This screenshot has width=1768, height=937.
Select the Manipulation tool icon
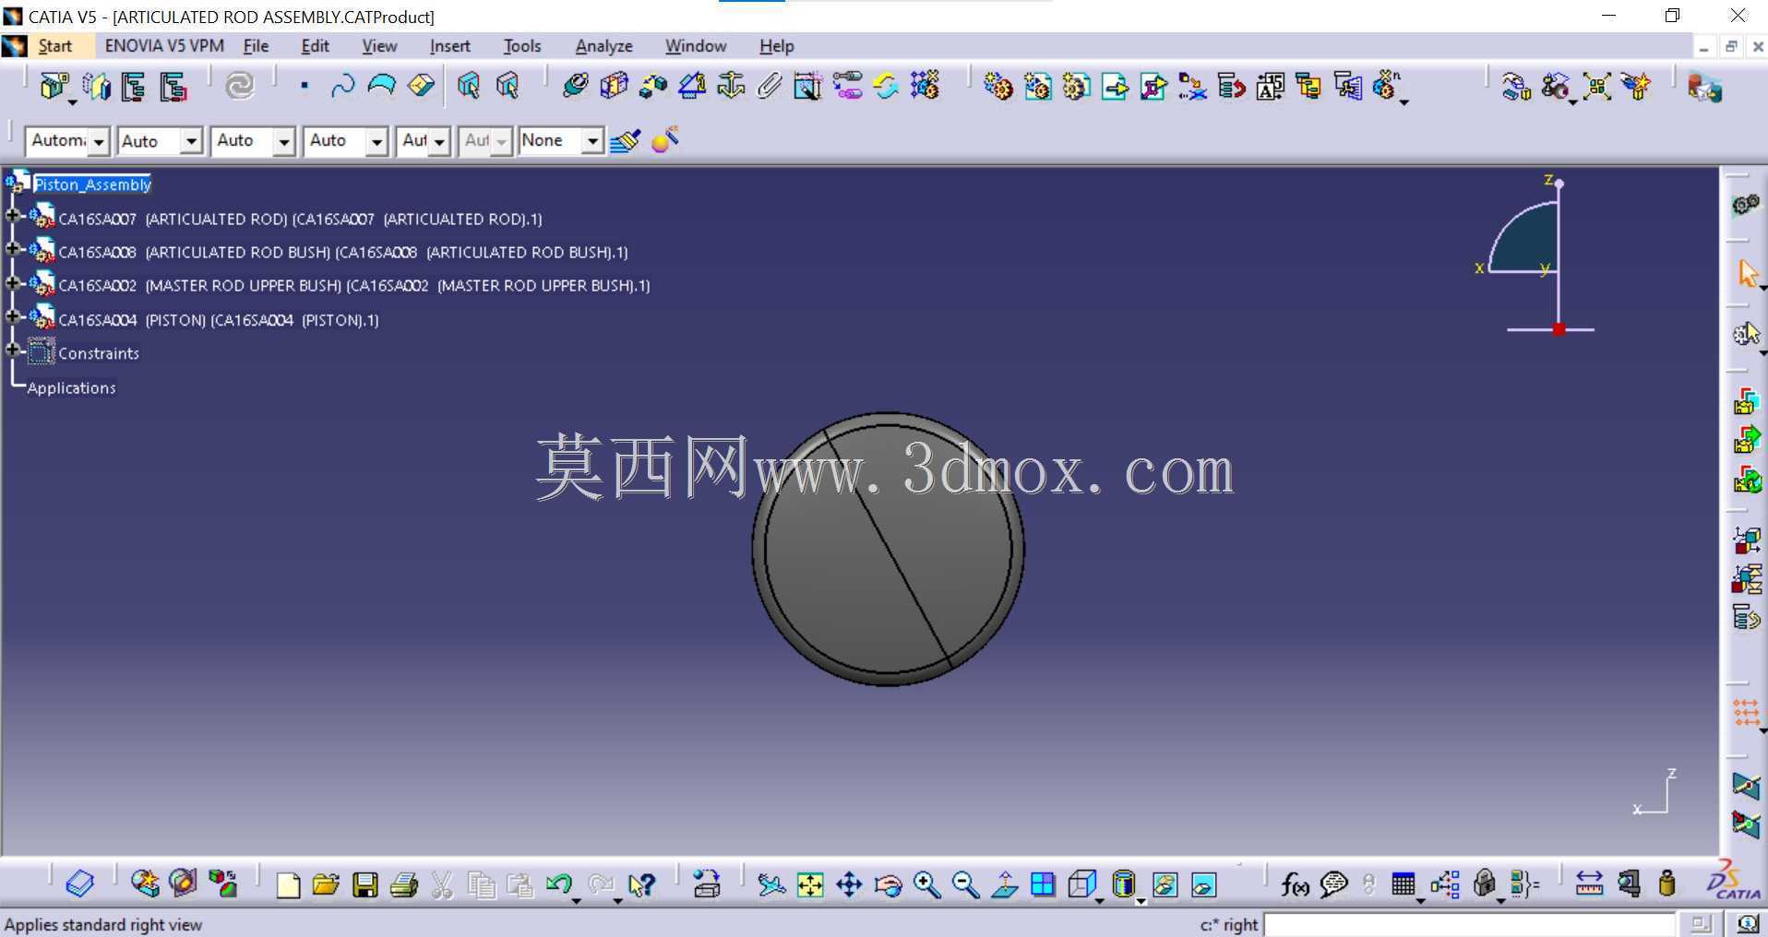pos(1516,87)
